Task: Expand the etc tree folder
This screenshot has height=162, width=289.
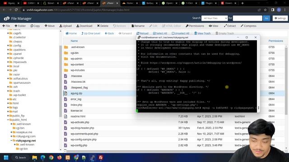Action: (x=8, y=99)
